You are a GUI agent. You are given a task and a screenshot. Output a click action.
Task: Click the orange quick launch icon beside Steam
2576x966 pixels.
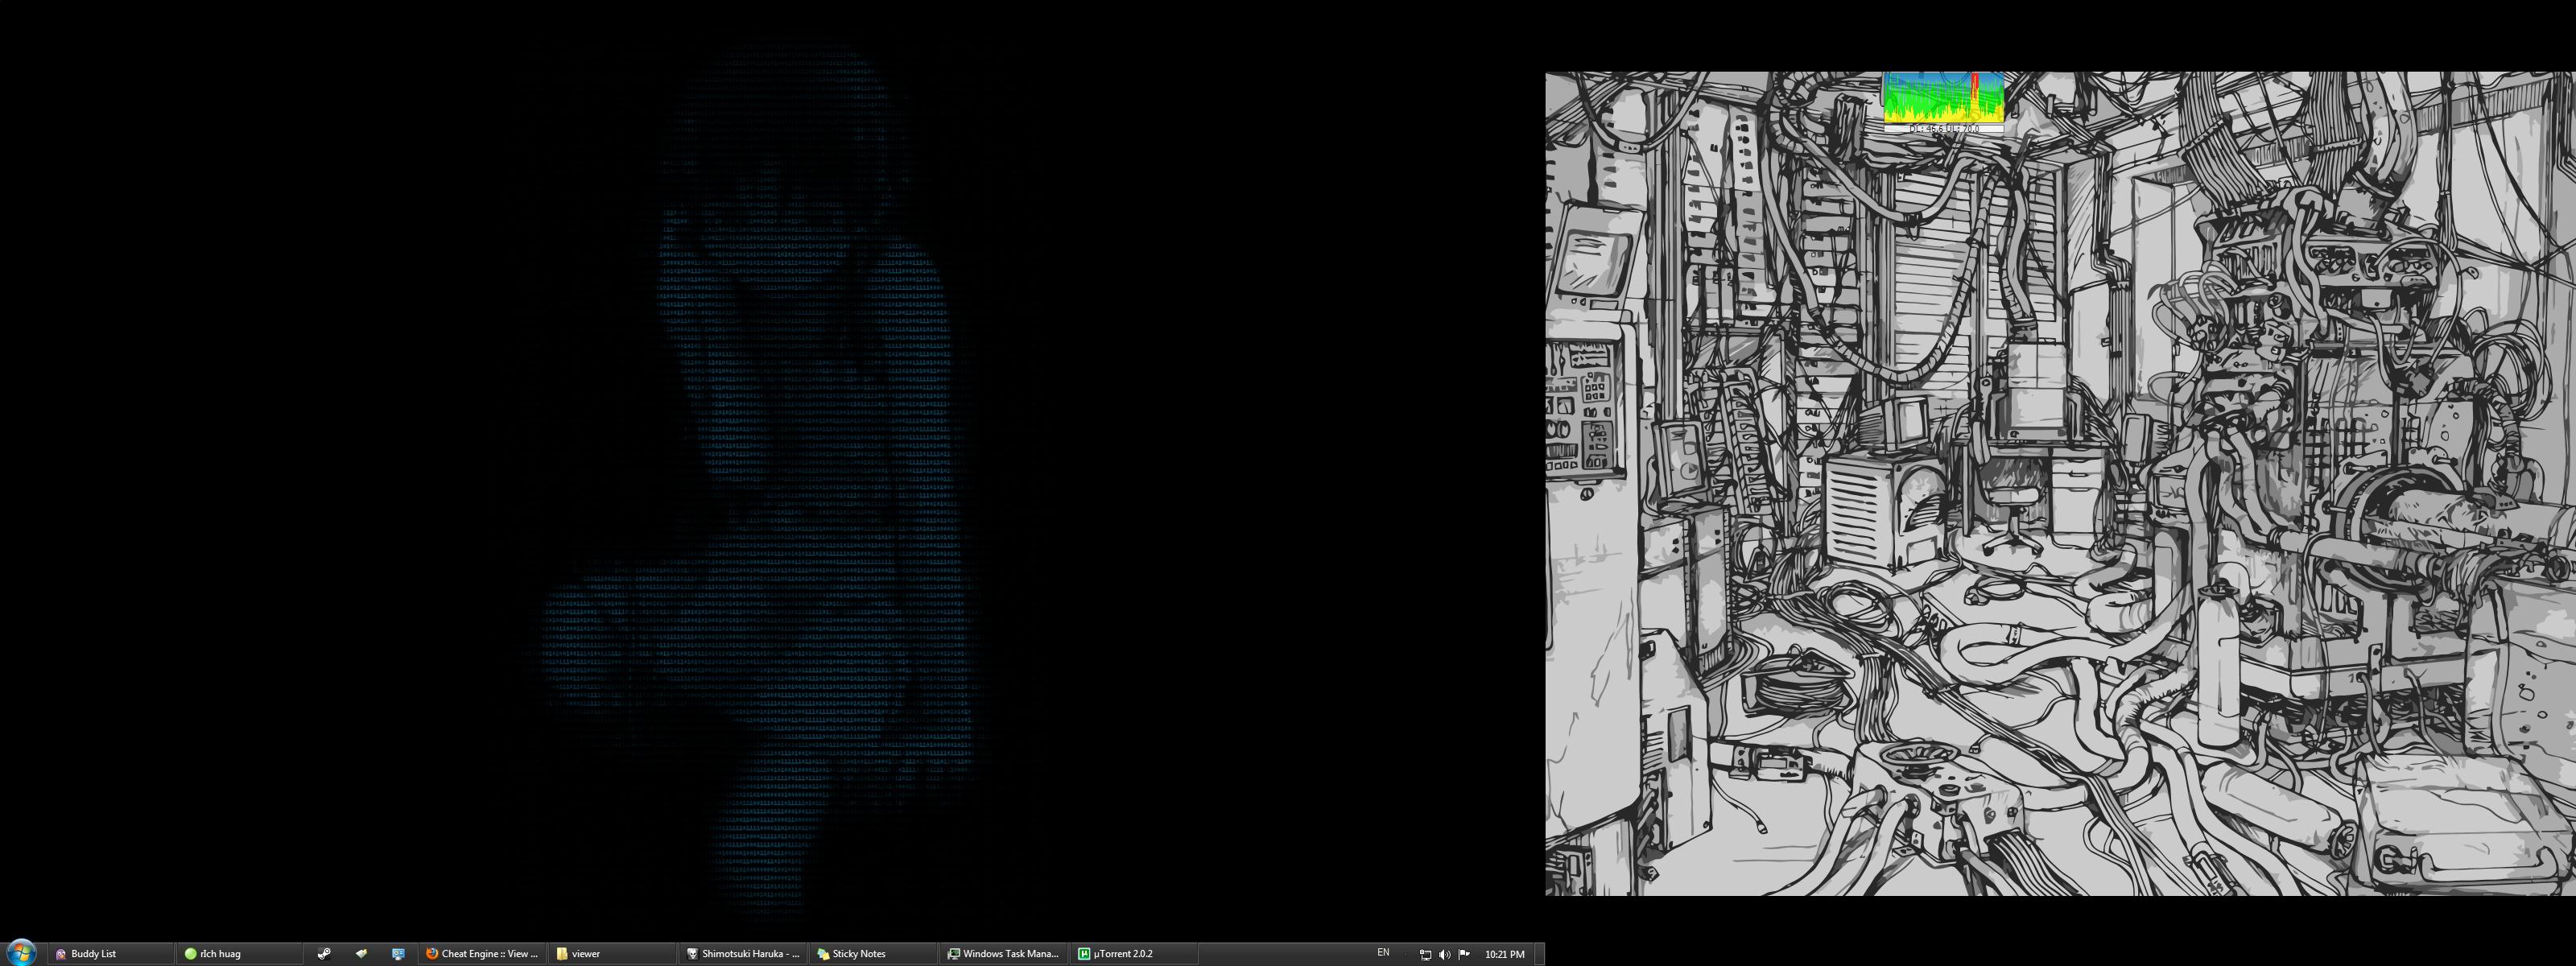point(362,953)
